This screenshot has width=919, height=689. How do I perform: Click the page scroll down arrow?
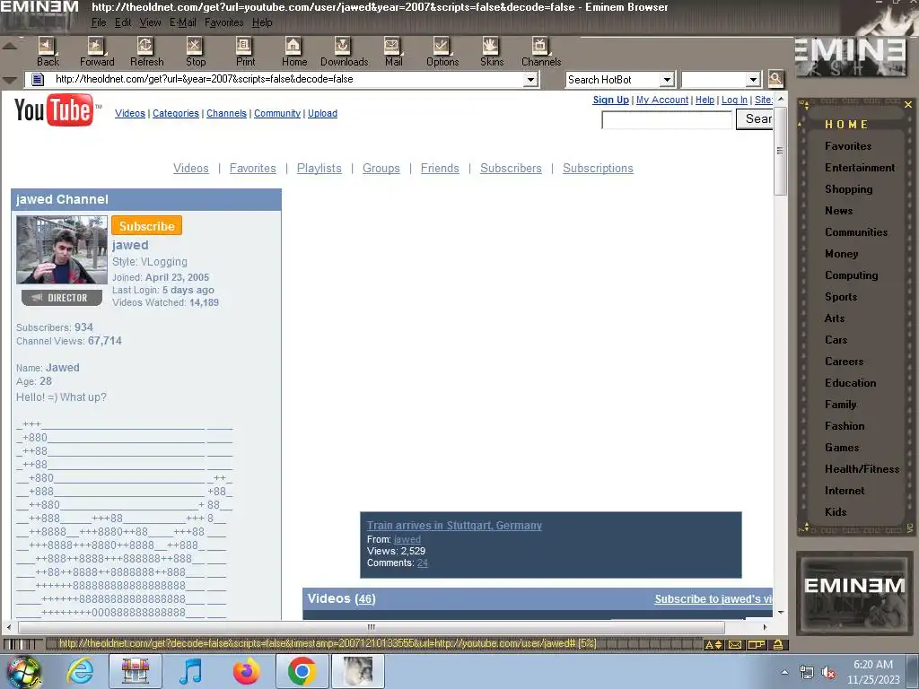(781, 613)
